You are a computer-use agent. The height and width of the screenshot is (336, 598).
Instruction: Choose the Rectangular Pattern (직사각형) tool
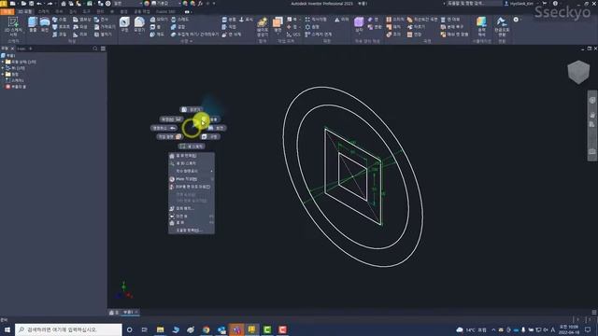[x=316, y=20]
